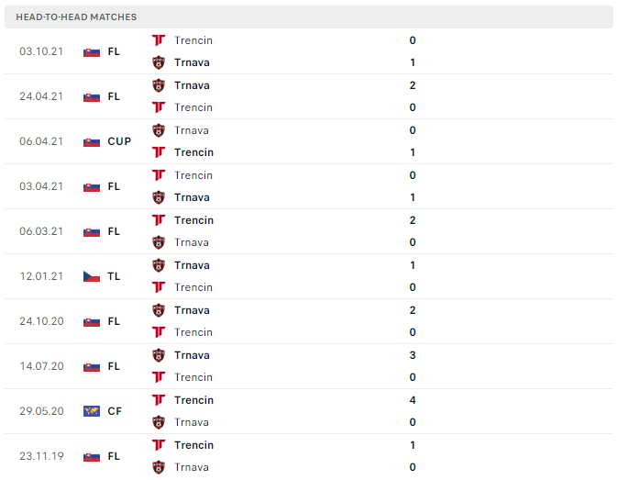The image size is (618, 480).
Task: Click Trnava's score 3 on 14.07.20
Action: coord(413,355)
